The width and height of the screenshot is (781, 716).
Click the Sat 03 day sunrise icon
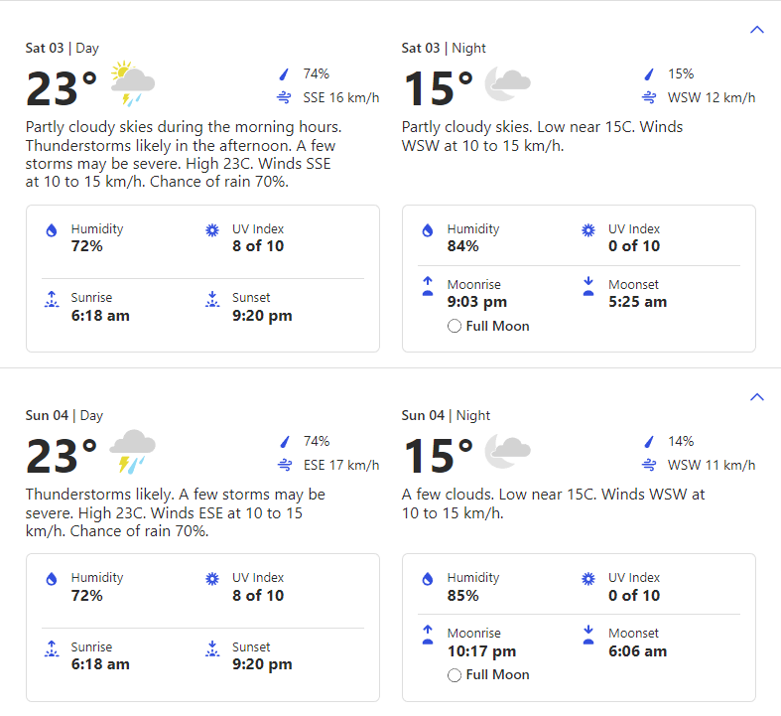[x=52, y=299]
